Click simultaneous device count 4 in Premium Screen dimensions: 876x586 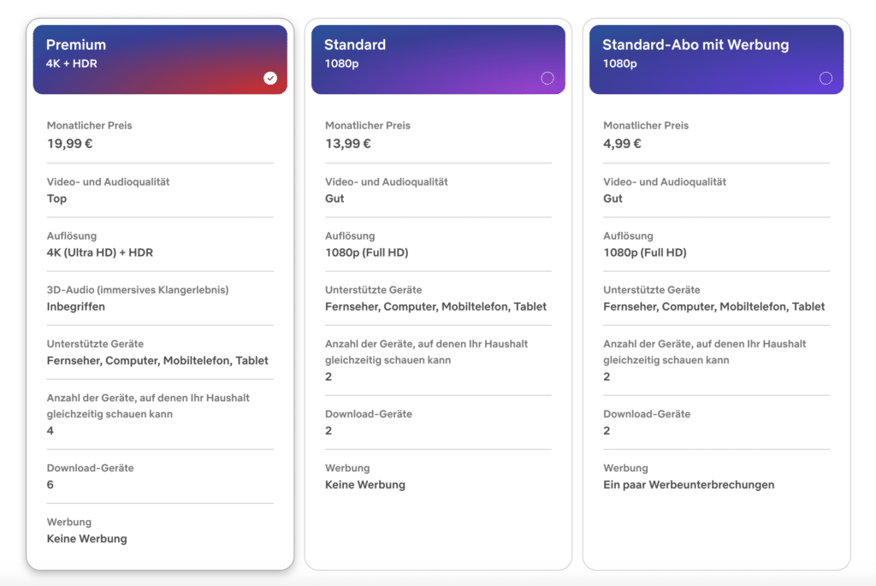coord(50,430)
